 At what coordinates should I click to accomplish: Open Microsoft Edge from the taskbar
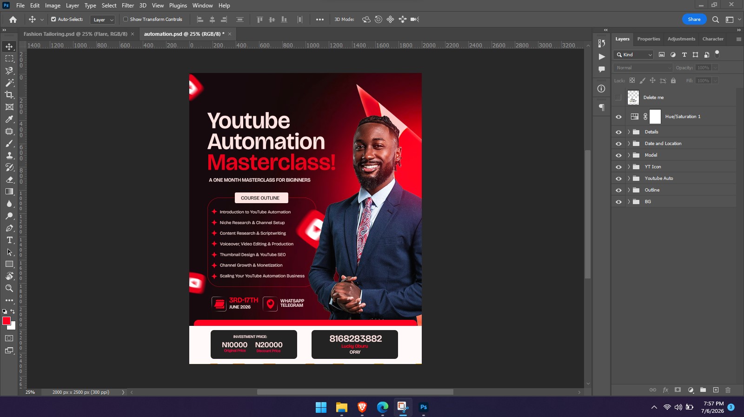[x=383, y=408]
